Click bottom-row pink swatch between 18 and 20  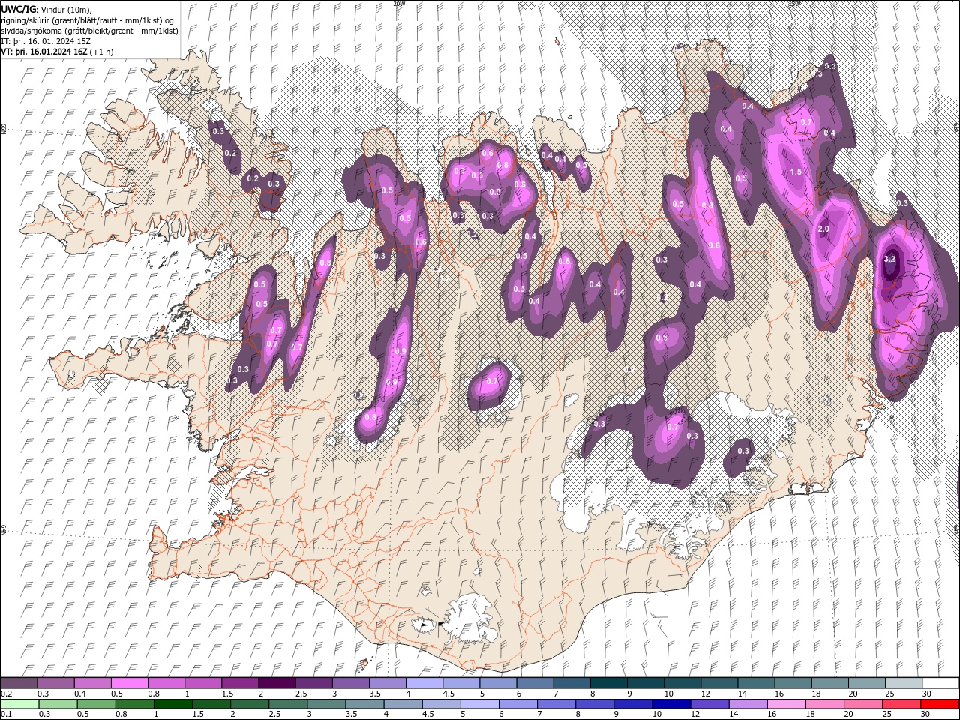825,704
